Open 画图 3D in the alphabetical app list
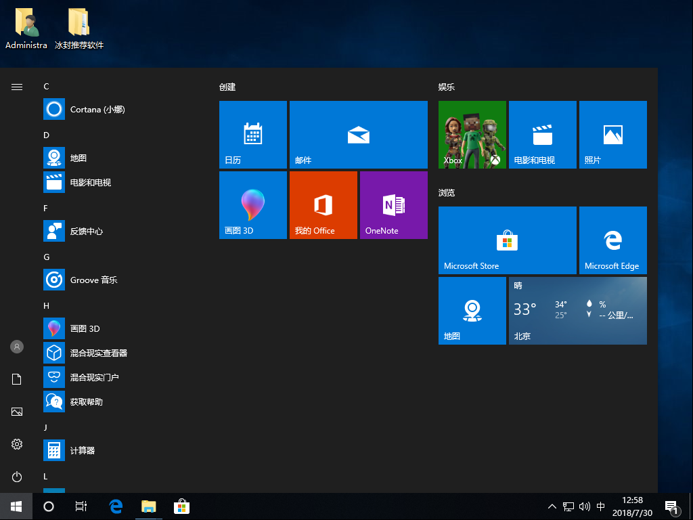Viewport: 693px width, 520px height. pos(119,328)
